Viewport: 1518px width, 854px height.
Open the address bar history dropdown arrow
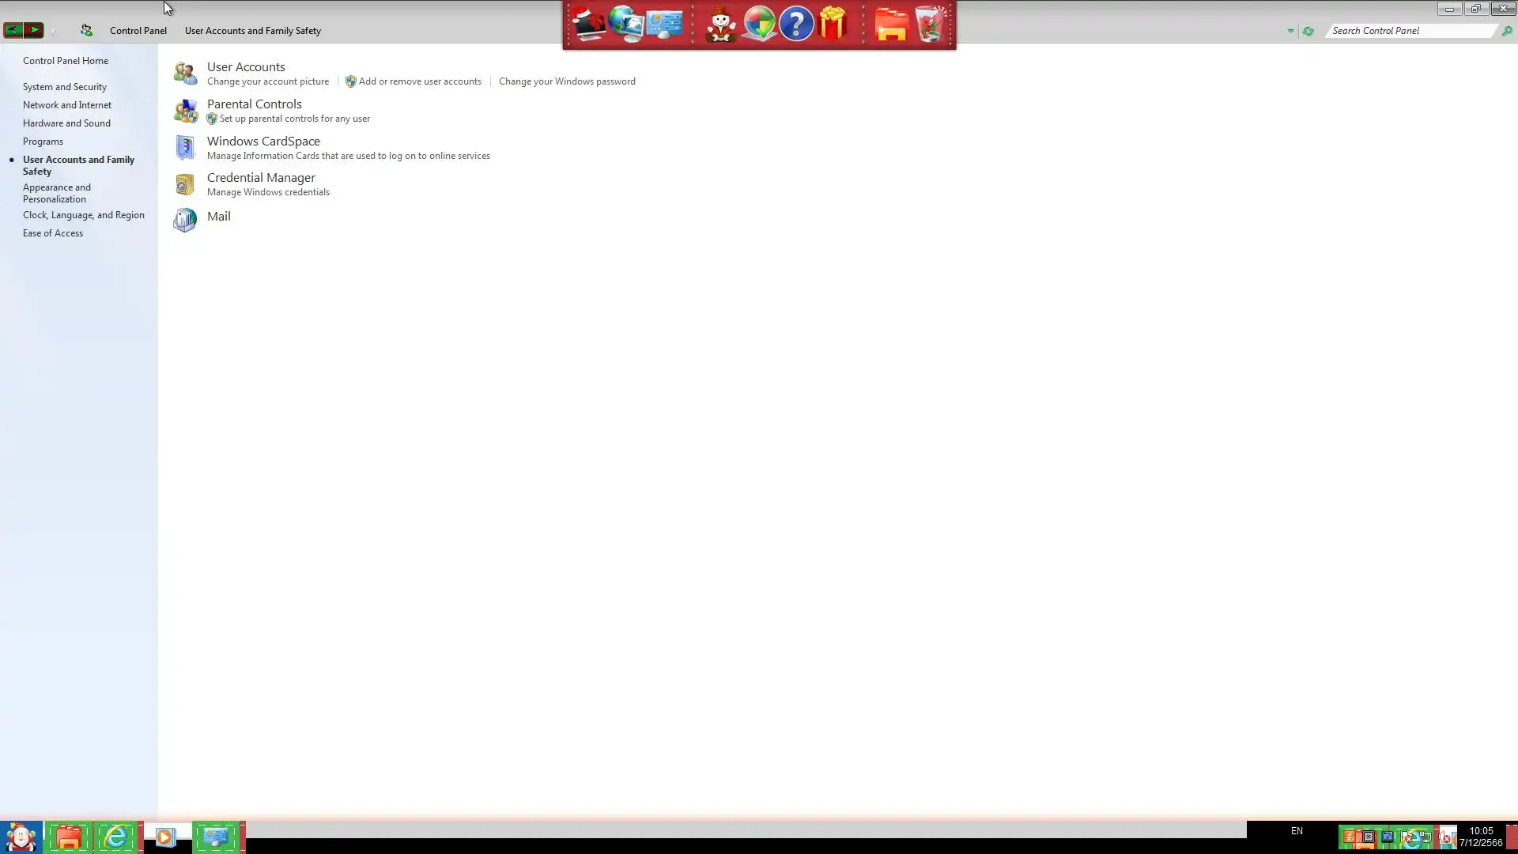[1290, 31]
